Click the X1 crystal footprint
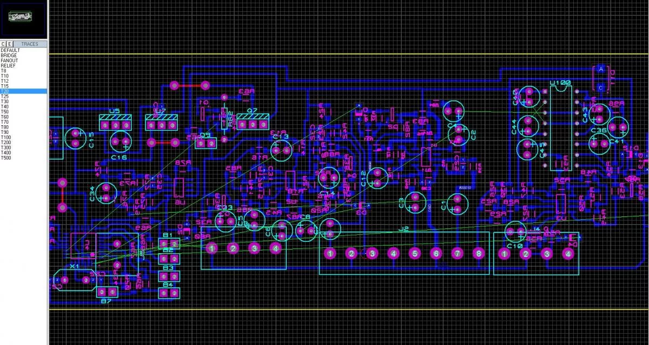This screenshot has width=649, height=345. (75, 280)
